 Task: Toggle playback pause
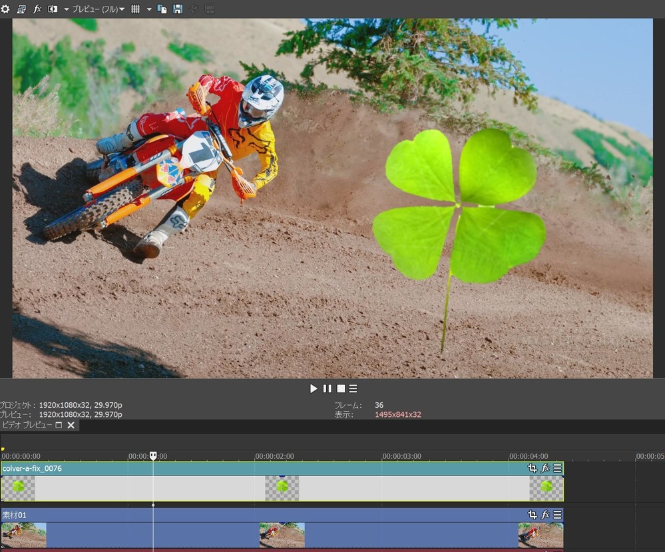pyautogui.click(x=326, y=388)
